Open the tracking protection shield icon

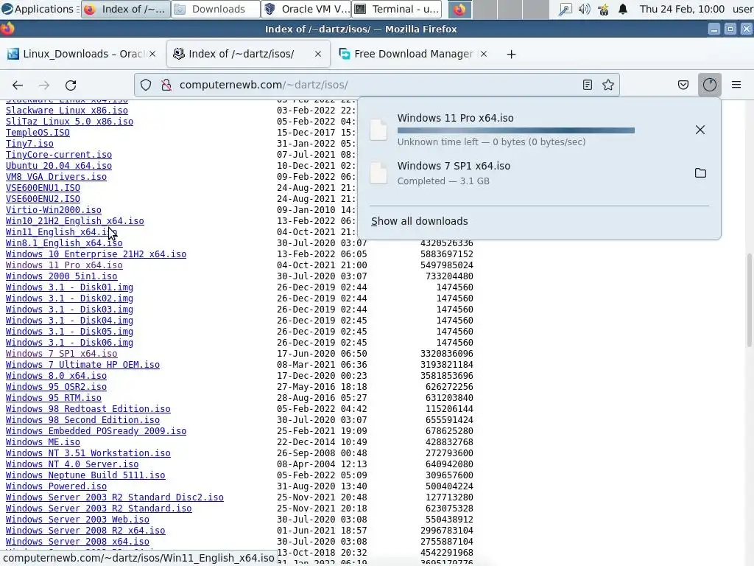146,85
